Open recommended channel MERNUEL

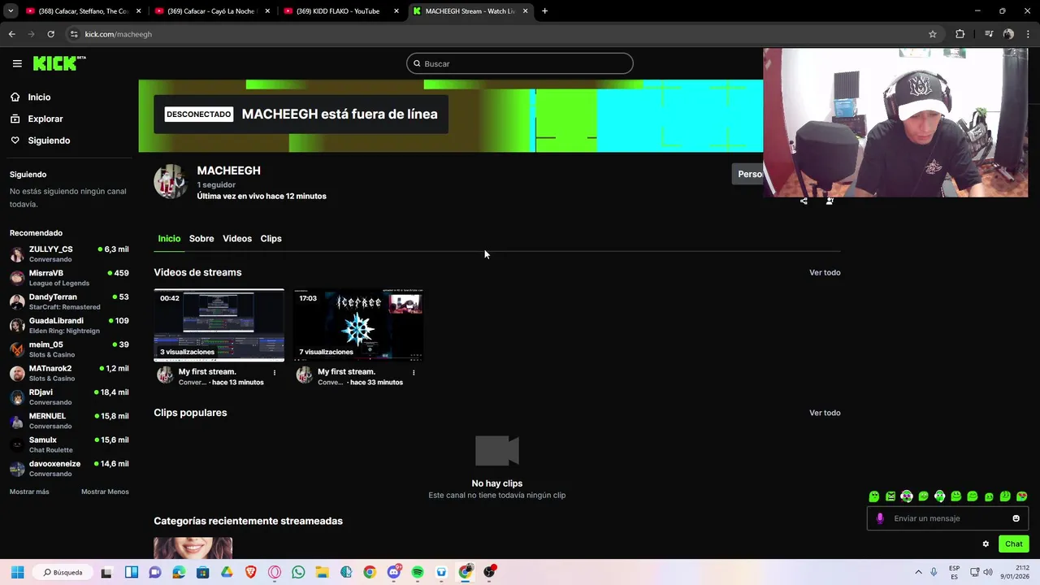click(x=69, y=420)
